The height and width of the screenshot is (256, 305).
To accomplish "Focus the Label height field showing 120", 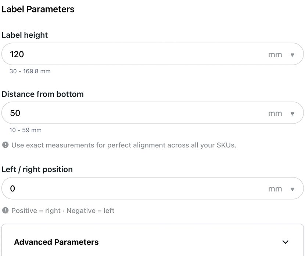I will tap(129, 54).
